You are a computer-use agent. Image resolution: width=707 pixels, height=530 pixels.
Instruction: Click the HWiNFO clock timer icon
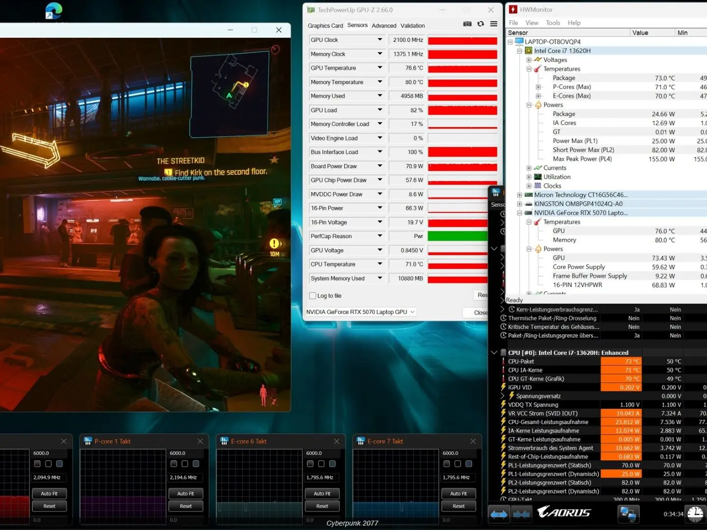(695, 514)
